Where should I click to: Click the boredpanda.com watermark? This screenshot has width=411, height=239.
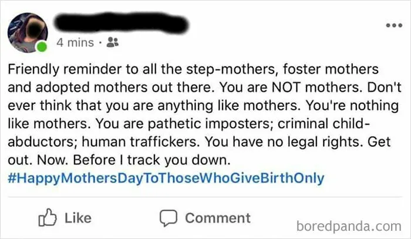(x=349, y=226)
